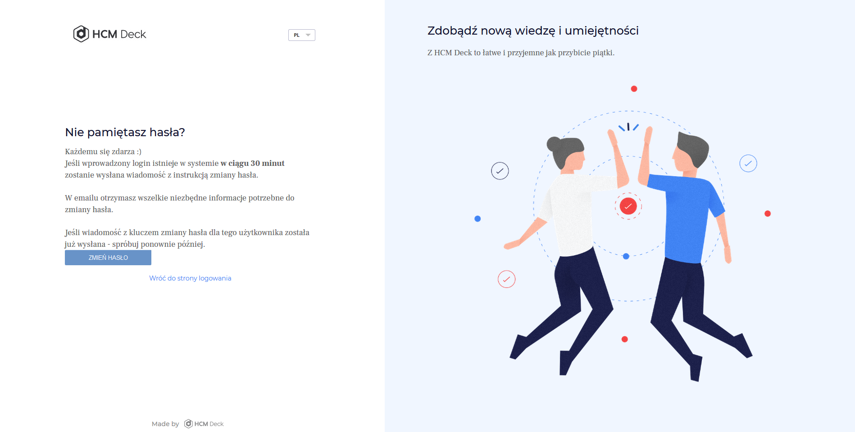Click the Zdobądź nową wiedzę i umiejętności heading
Viewport: 855px width, 432px height.
(x=533, y=31)
